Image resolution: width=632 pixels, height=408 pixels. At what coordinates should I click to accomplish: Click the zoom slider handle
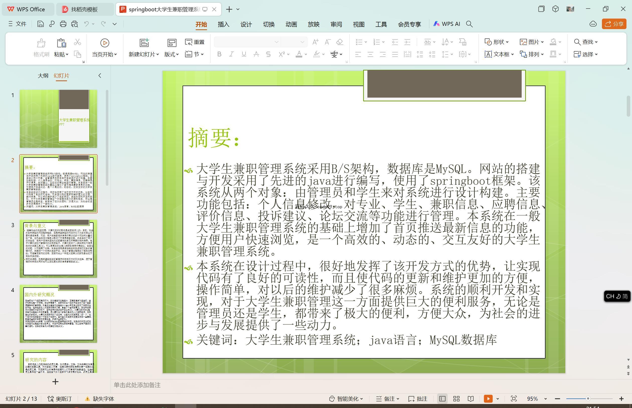588,399
